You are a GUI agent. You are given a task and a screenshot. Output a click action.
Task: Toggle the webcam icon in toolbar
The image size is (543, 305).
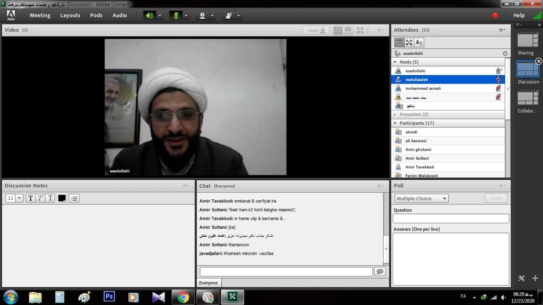click(202, 15)
